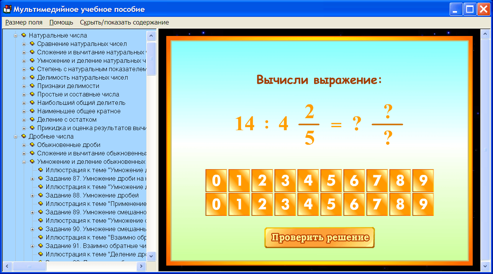Select digit 9 in the bottom number row
Viewport: 493px width, 274px height.
point(423,204)
